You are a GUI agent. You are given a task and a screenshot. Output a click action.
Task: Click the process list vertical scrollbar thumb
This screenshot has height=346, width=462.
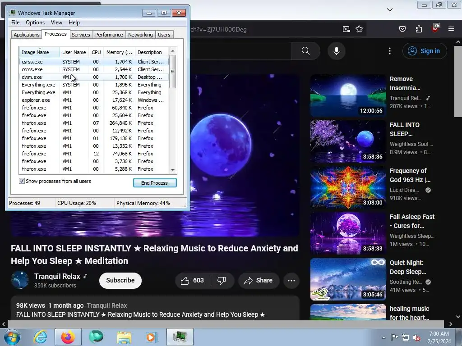tap(173, 72)
